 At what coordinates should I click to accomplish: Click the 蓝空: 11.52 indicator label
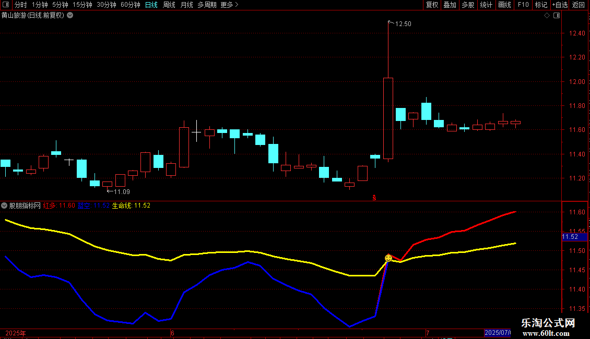pyautogui.click(x=93, y=205)
